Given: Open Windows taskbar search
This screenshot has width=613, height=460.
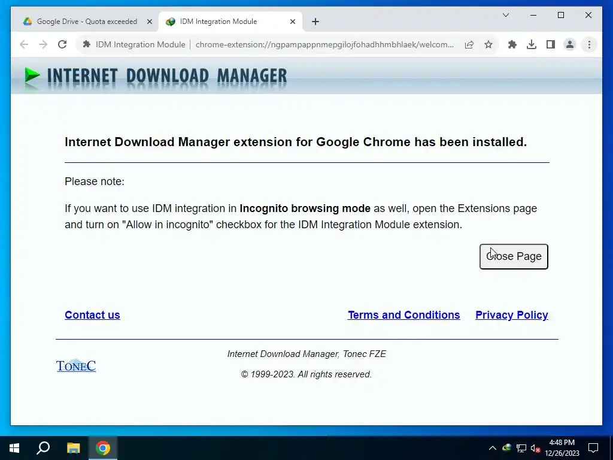Looking at the screenshot, I should (43, 448).
